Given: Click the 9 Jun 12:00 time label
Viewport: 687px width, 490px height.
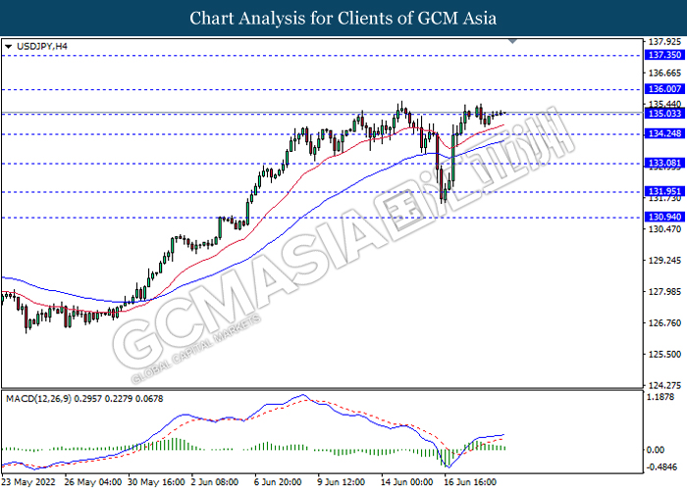Looking at the screenshot, I should tap(342, 482).
